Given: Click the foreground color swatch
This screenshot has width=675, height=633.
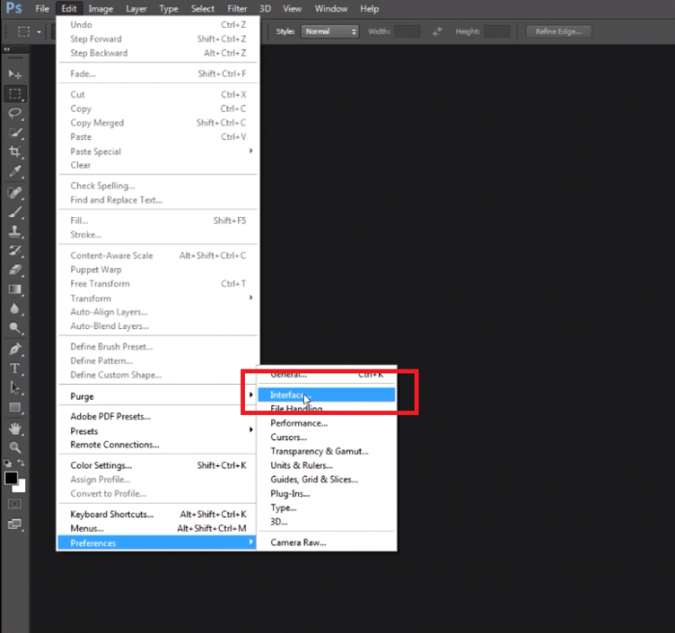Looking at the screenshot, I should tap(11, 478).
